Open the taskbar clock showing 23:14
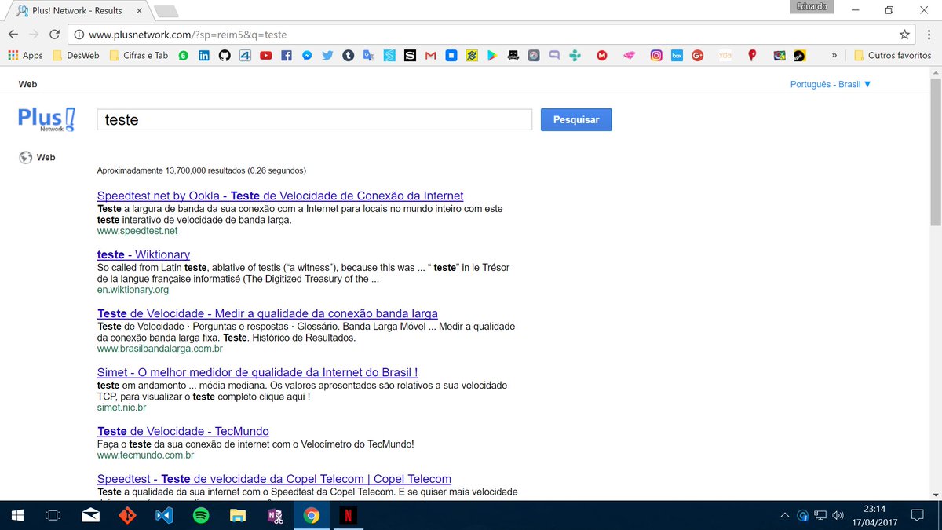 coord(874,516)
